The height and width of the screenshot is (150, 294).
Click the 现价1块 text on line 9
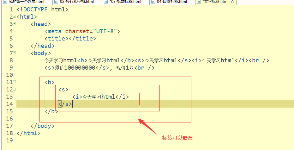[125, 68]
